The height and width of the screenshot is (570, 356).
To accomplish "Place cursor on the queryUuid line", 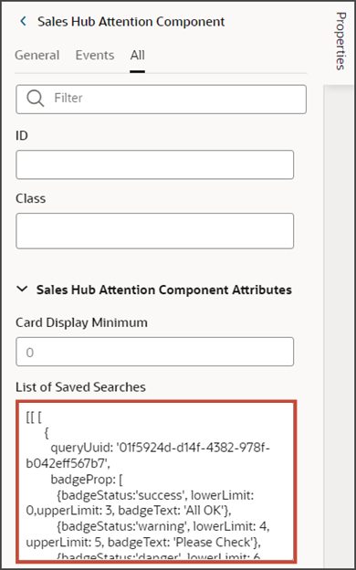I will coord(148,456).
